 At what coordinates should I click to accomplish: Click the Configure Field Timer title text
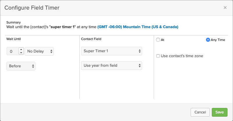pos(32,8)
